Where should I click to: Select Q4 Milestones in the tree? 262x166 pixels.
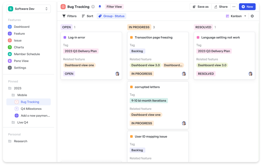tap(31, 109)
